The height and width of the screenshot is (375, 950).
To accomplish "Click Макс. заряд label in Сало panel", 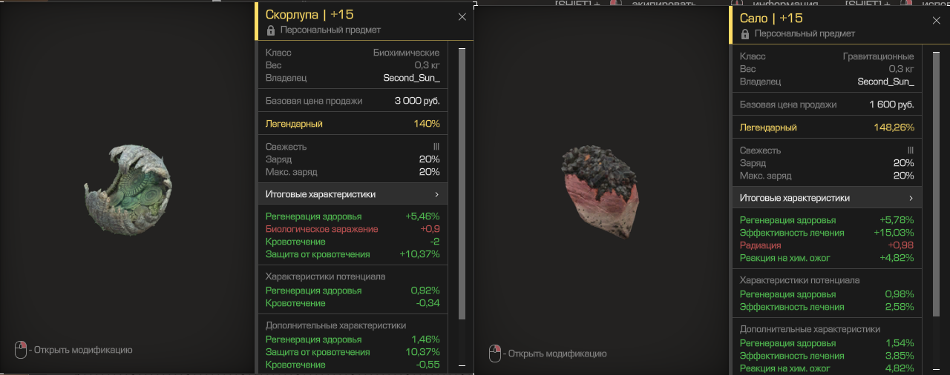I will [766, 176].
